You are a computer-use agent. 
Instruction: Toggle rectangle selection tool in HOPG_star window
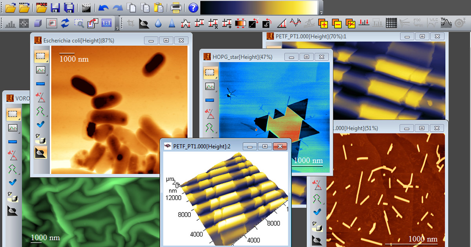pyautogui.click(x=210, y=73)
